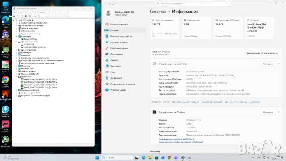Open the Microsoft Edge desktop shortcut

[x=5, y=22]
